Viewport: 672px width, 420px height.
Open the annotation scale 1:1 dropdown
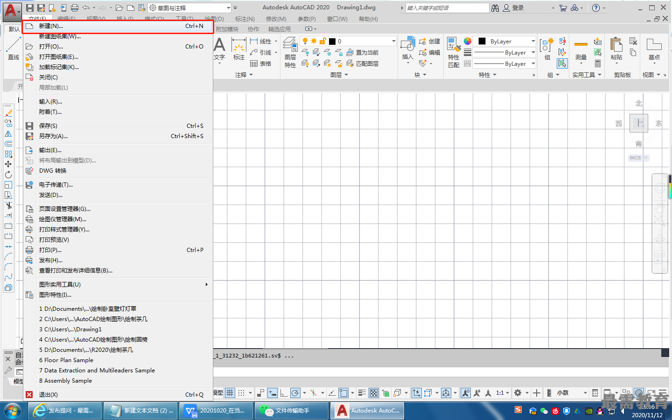click(x=503, y=393)
